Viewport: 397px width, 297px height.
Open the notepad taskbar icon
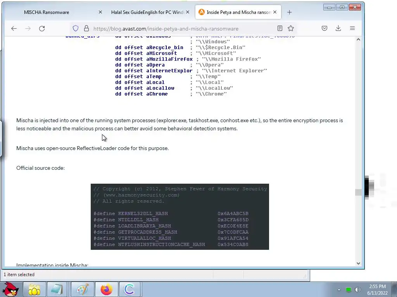(56, 289)
